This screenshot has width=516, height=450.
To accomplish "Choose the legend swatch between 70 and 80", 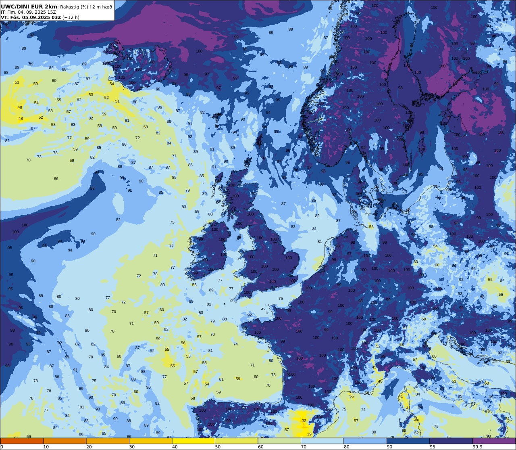I will pos(322,441).
